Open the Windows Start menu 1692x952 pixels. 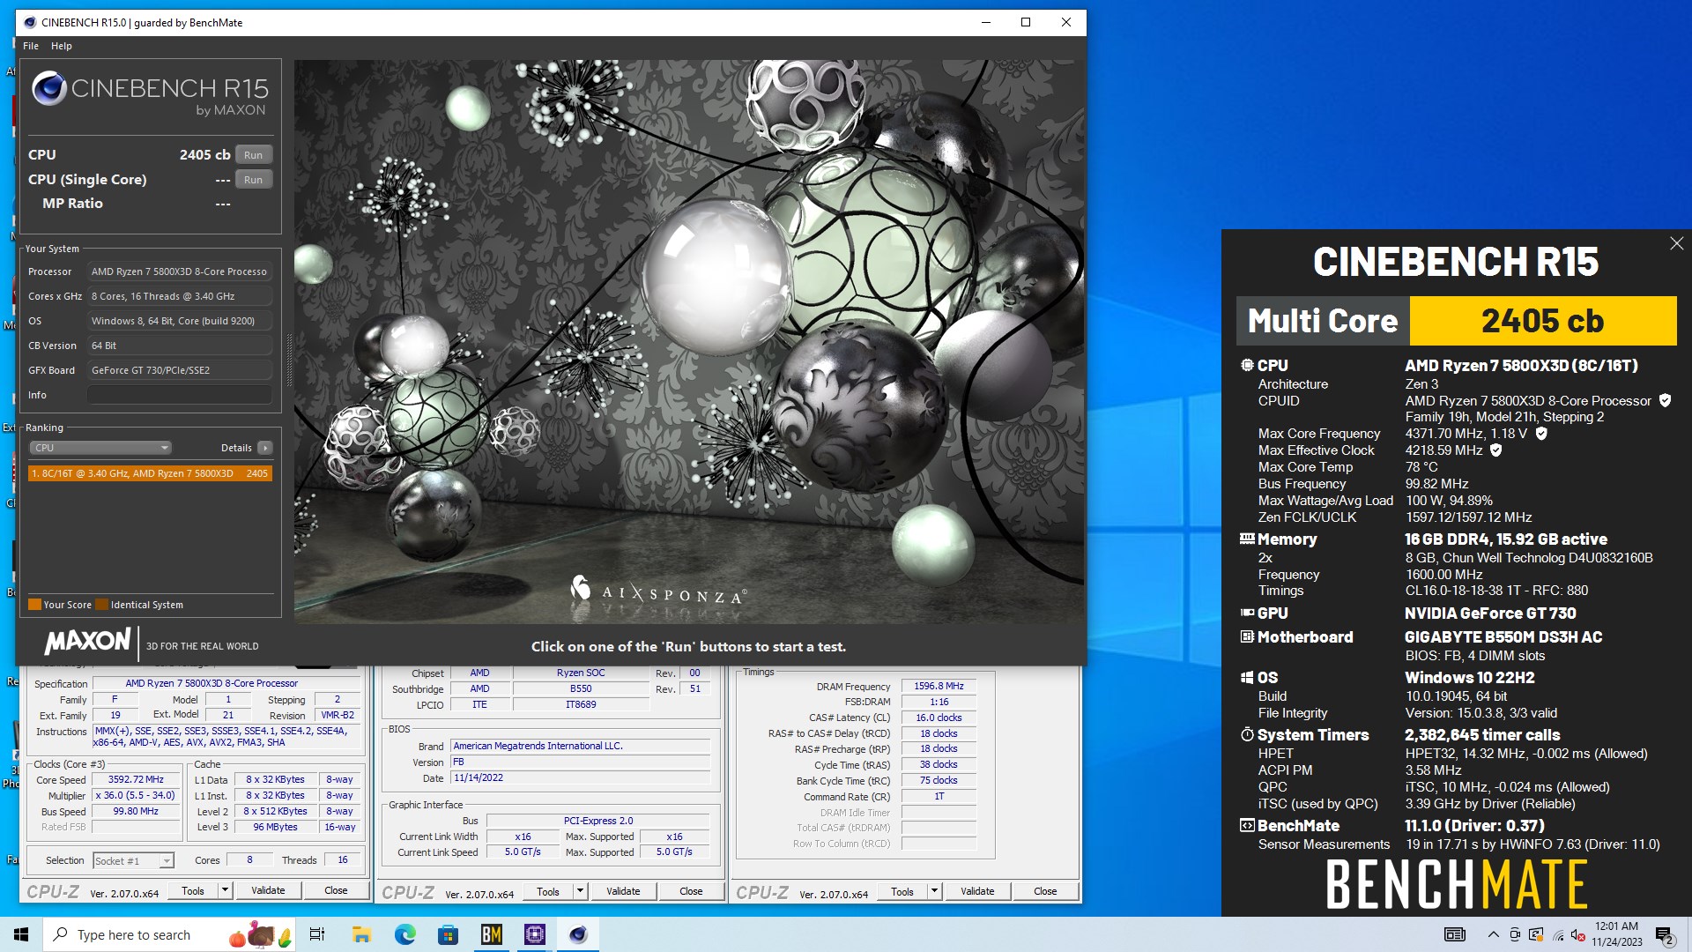coord(21,934)
